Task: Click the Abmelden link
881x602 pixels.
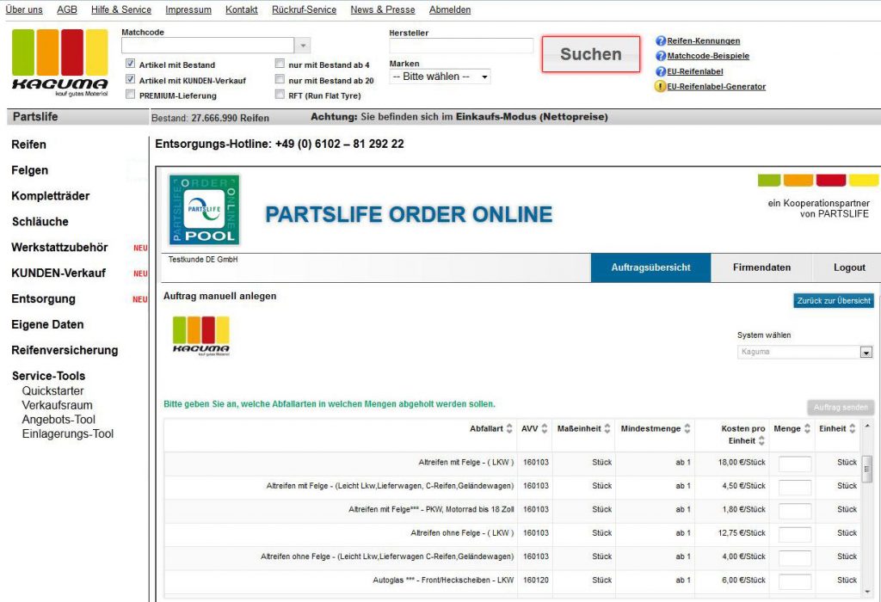Action: tap(449, 9)
